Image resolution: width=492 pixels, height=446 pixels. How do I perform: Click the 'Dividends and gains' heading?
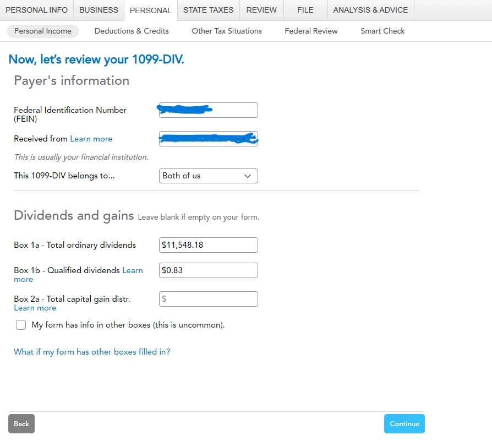click(x=74, y=216)
